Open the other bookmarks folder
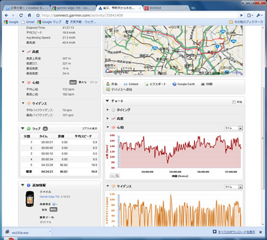Viewport: 267px width, 240px height. pyautogui.click(x=246, y=22)
